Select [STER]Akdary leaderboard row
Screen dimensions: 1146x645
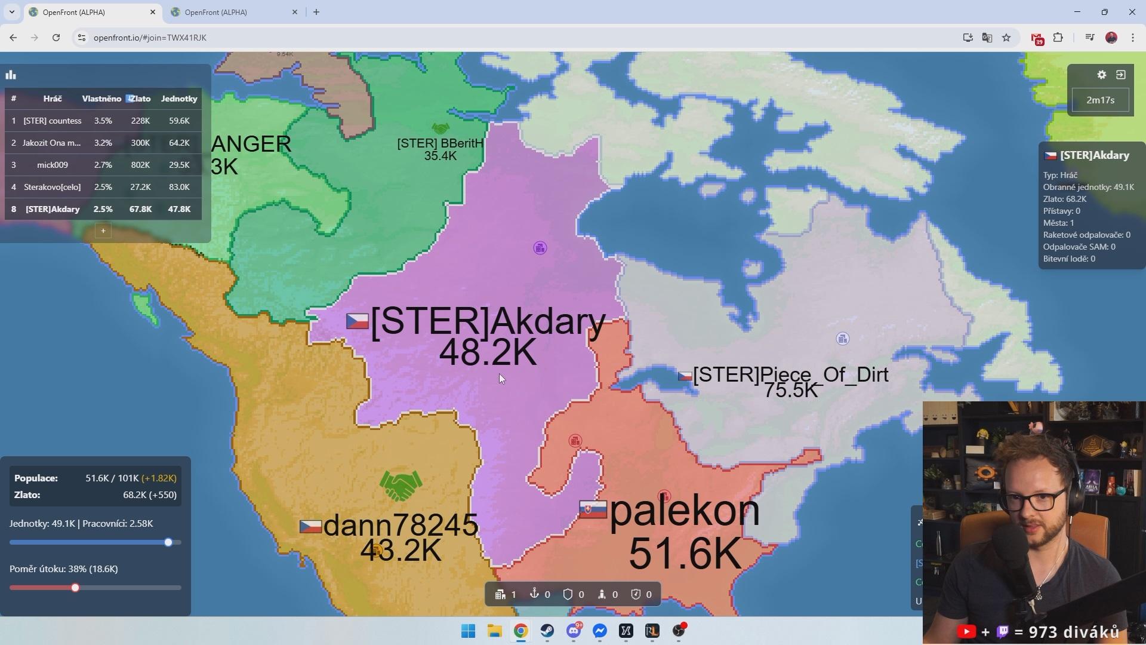pyautogui.click(x=103, y=209)
